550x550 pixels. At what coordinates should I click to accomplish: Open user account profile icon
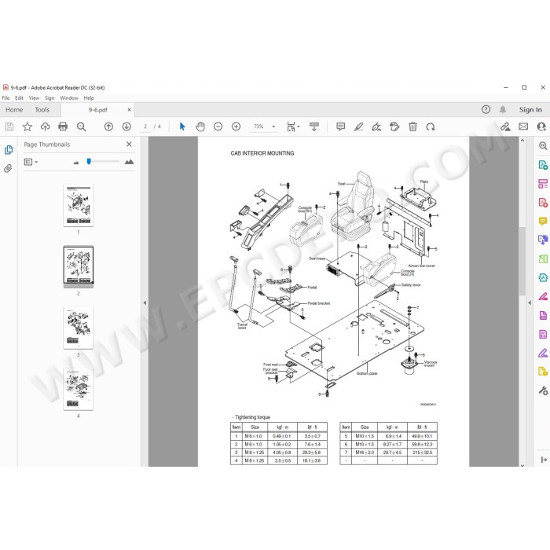click(x=541, y=126)
